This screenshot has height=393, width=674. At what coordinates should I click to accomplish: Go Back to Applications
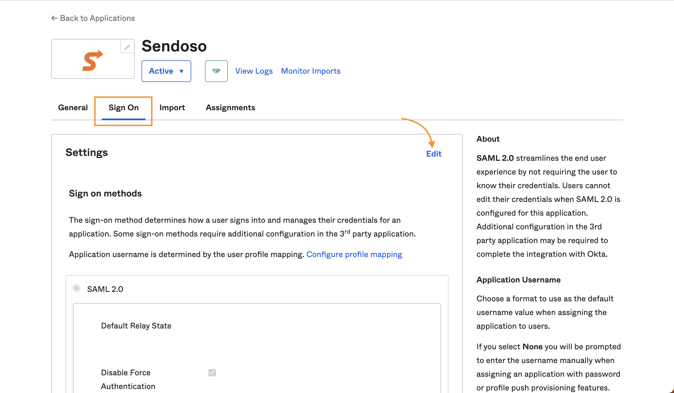(x=93, y=18)
